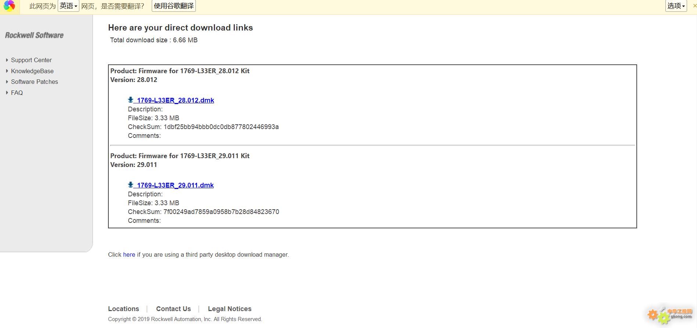Open the Legal Notices footer link
The image size is (697, 328).
pos(230,309)
